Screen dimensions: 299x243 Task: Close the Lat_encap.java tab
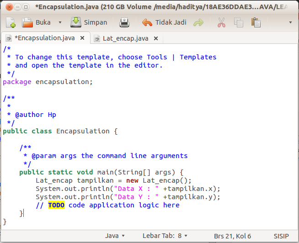pyautogui.click(x=156, y=38)
